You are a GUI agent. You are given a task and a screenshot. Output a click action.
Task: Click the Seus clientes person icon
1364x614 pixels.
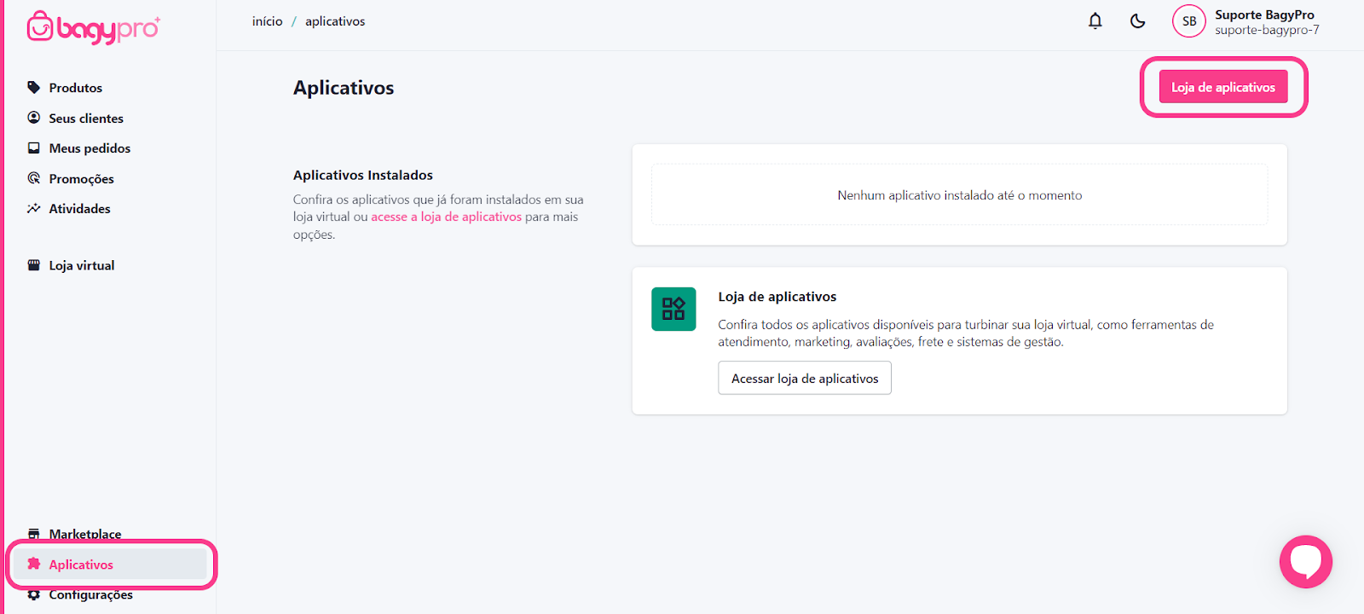[34, 118]
